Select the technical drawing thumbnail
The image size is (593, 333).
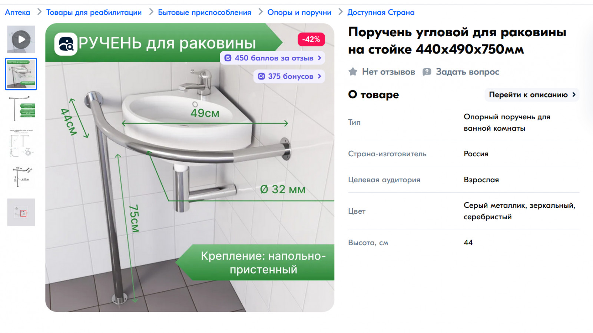(21, 143)
